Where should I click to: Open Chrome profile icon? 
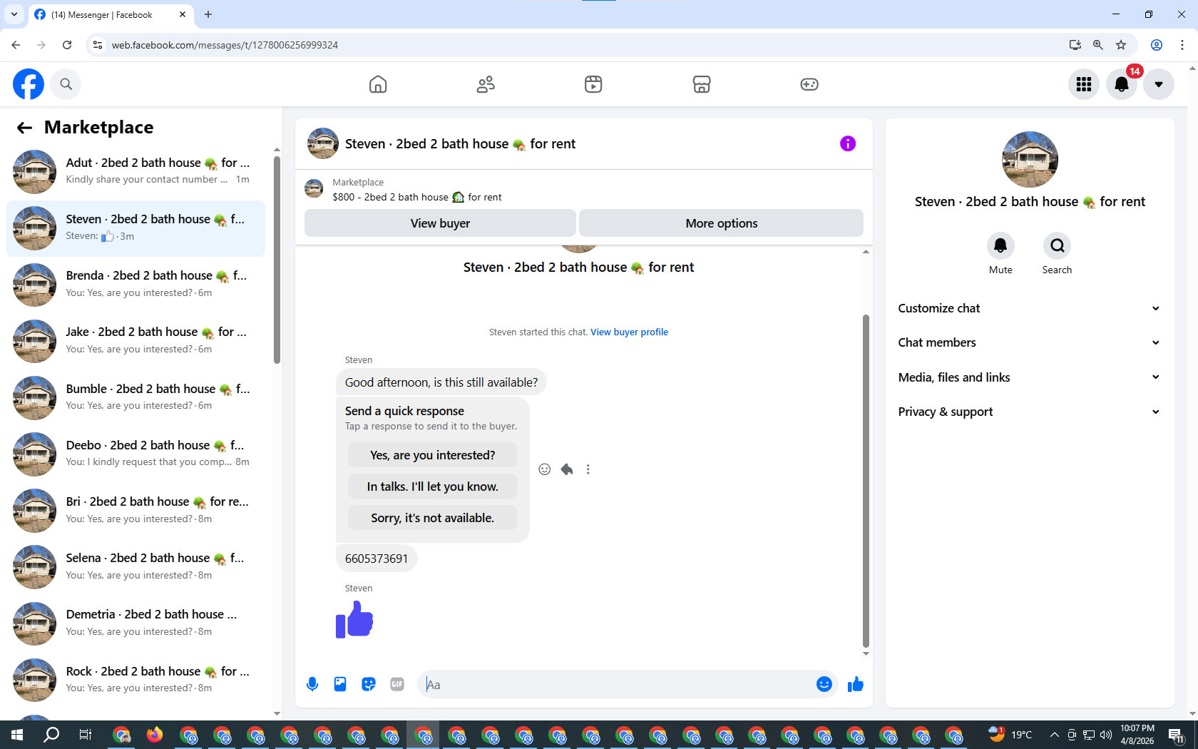coord(1157,45)
